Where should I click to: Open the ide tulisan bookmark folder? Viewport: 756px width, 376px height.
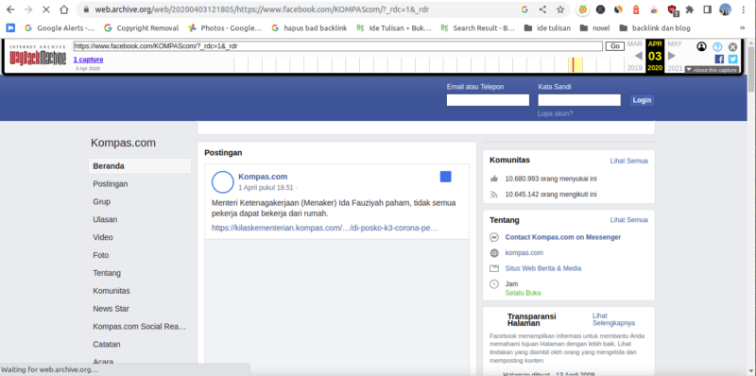tap(547, 28)
